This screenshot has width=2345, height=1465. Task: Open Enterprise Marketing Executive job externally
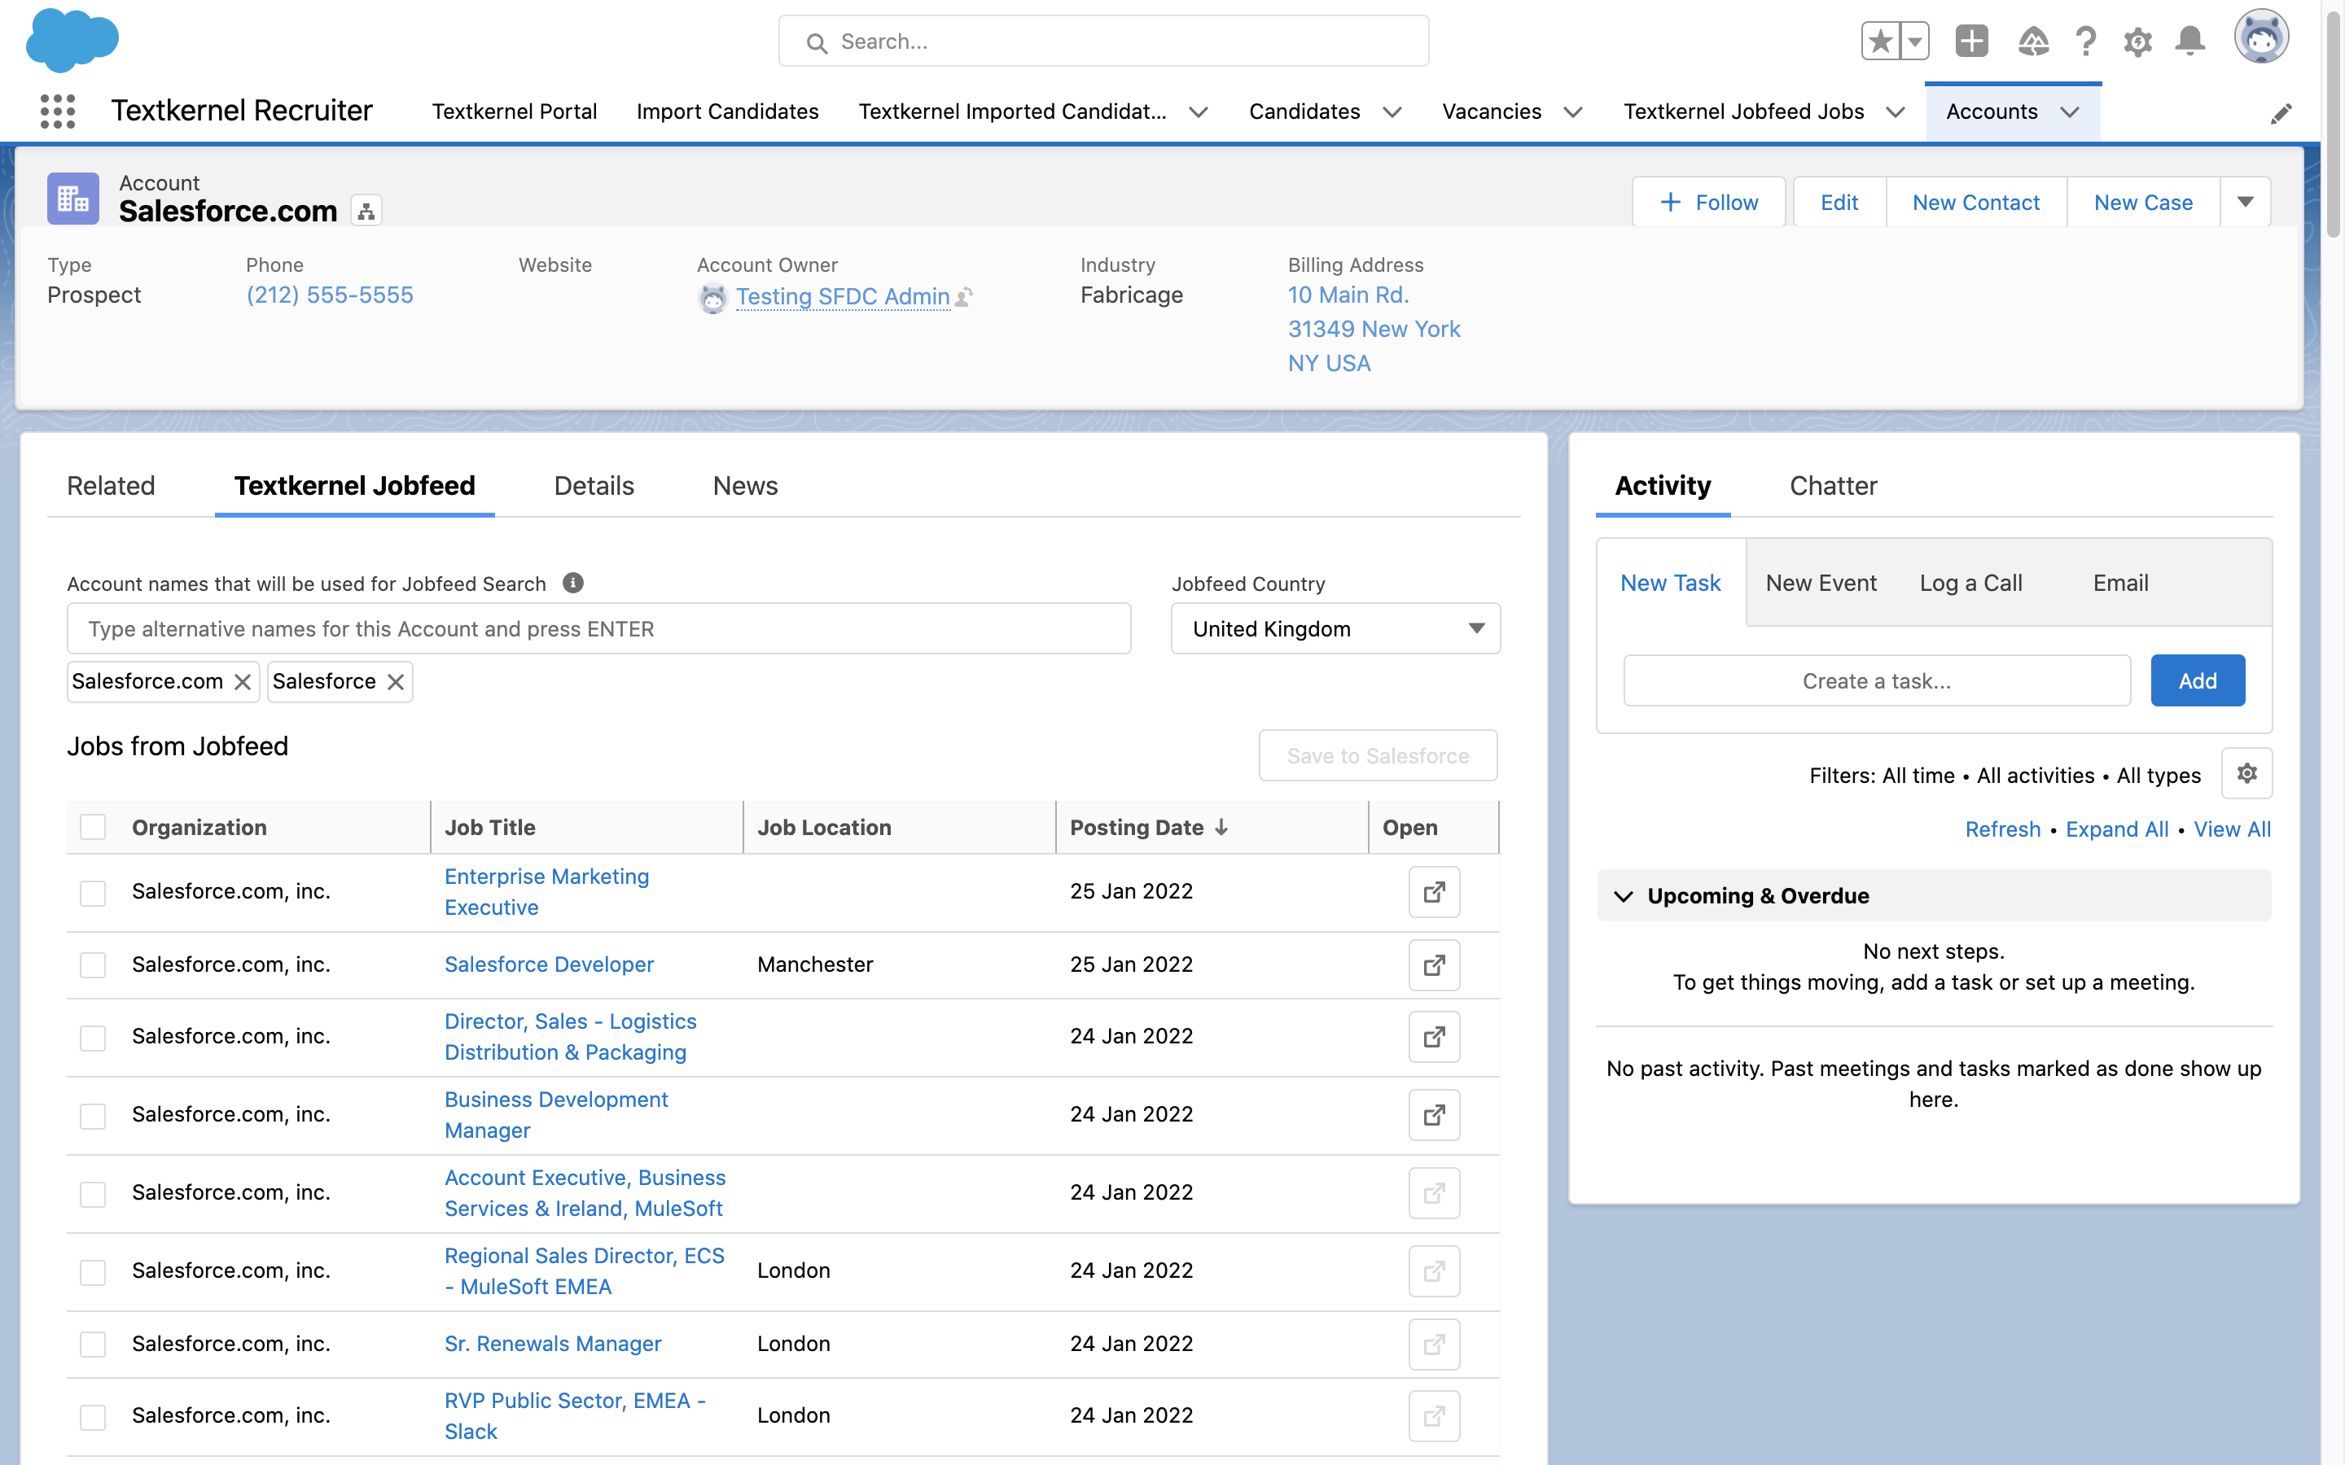coord(1434,891)
